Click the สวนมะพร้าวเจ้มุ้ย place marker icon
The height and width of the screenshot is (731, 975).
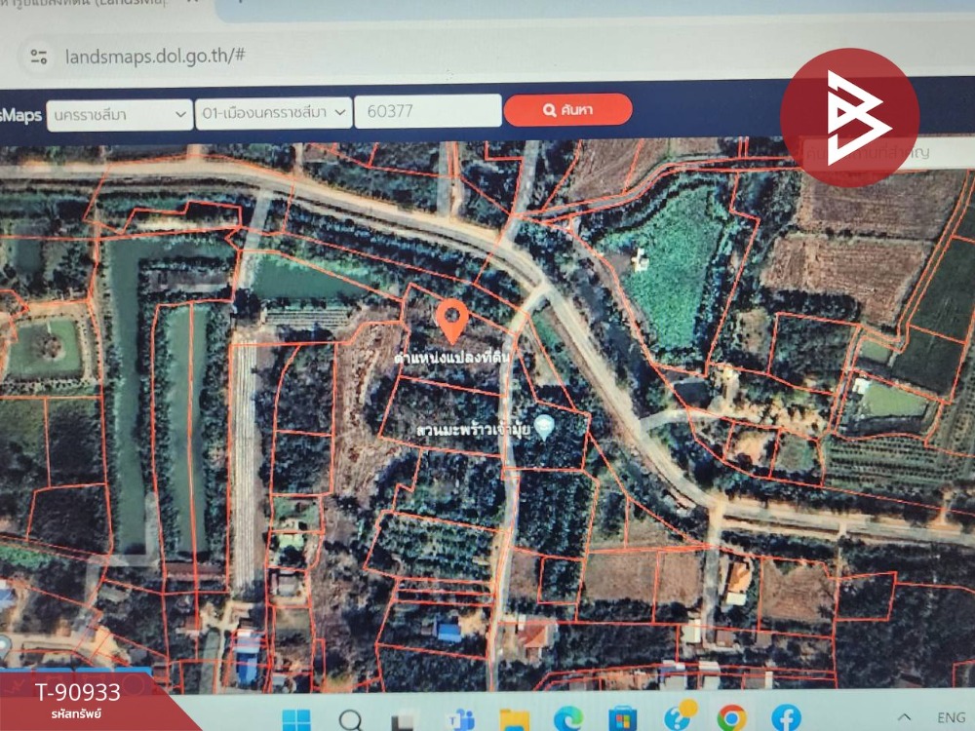544,427
